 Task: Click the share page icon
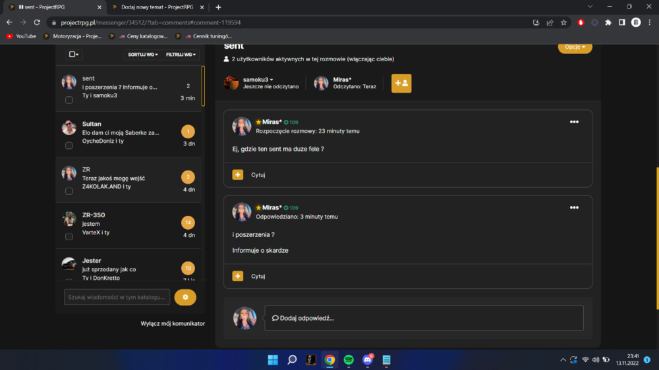[550, 22]
